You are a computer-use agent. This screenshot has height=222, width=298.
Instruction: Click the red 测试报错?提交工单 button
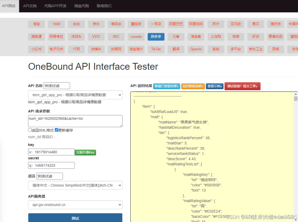coord(242,86)
